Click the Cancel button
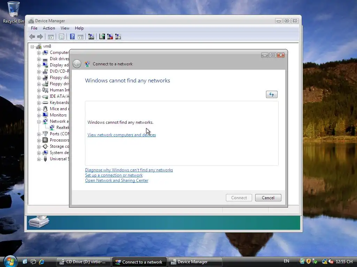 pyautogui.click(x=268, y=198)
